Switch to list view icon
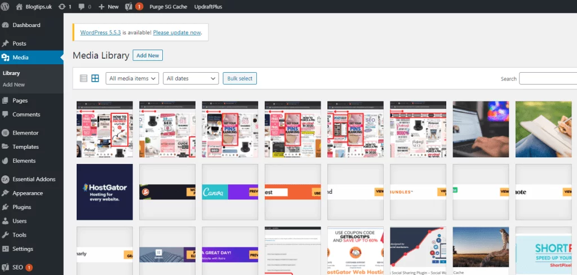Image resolution: width=577 pixels, height=275 pixels. point(84,78)
